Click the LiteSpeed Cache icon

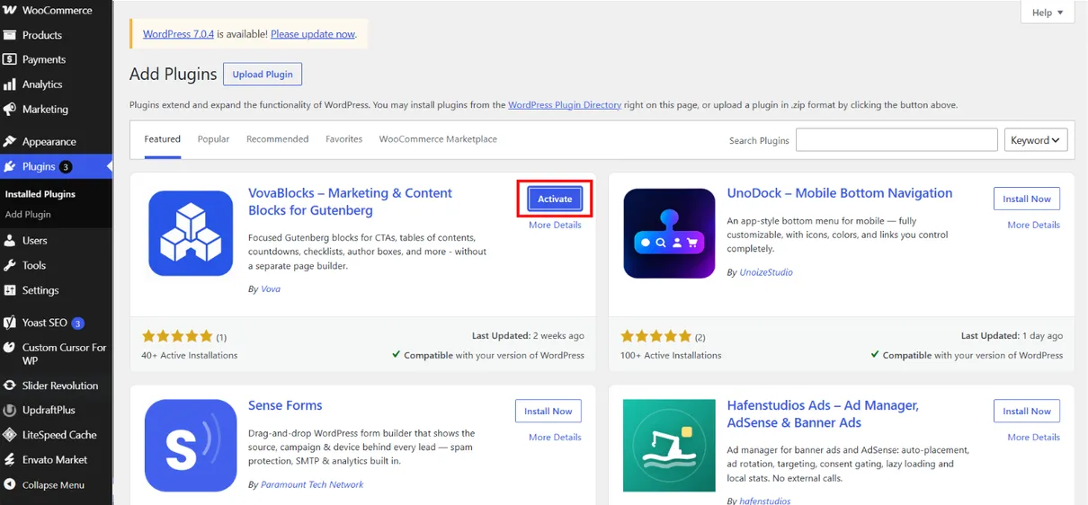9,435
